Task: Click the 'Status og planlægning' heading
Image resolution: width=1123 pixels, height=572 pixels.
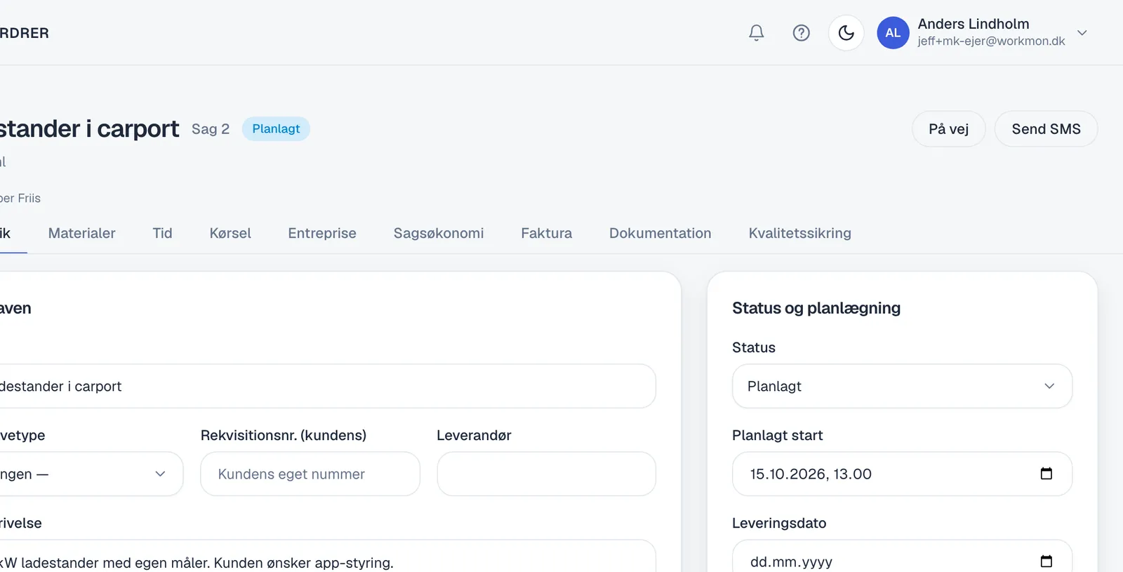Action: tap(816, 308)
